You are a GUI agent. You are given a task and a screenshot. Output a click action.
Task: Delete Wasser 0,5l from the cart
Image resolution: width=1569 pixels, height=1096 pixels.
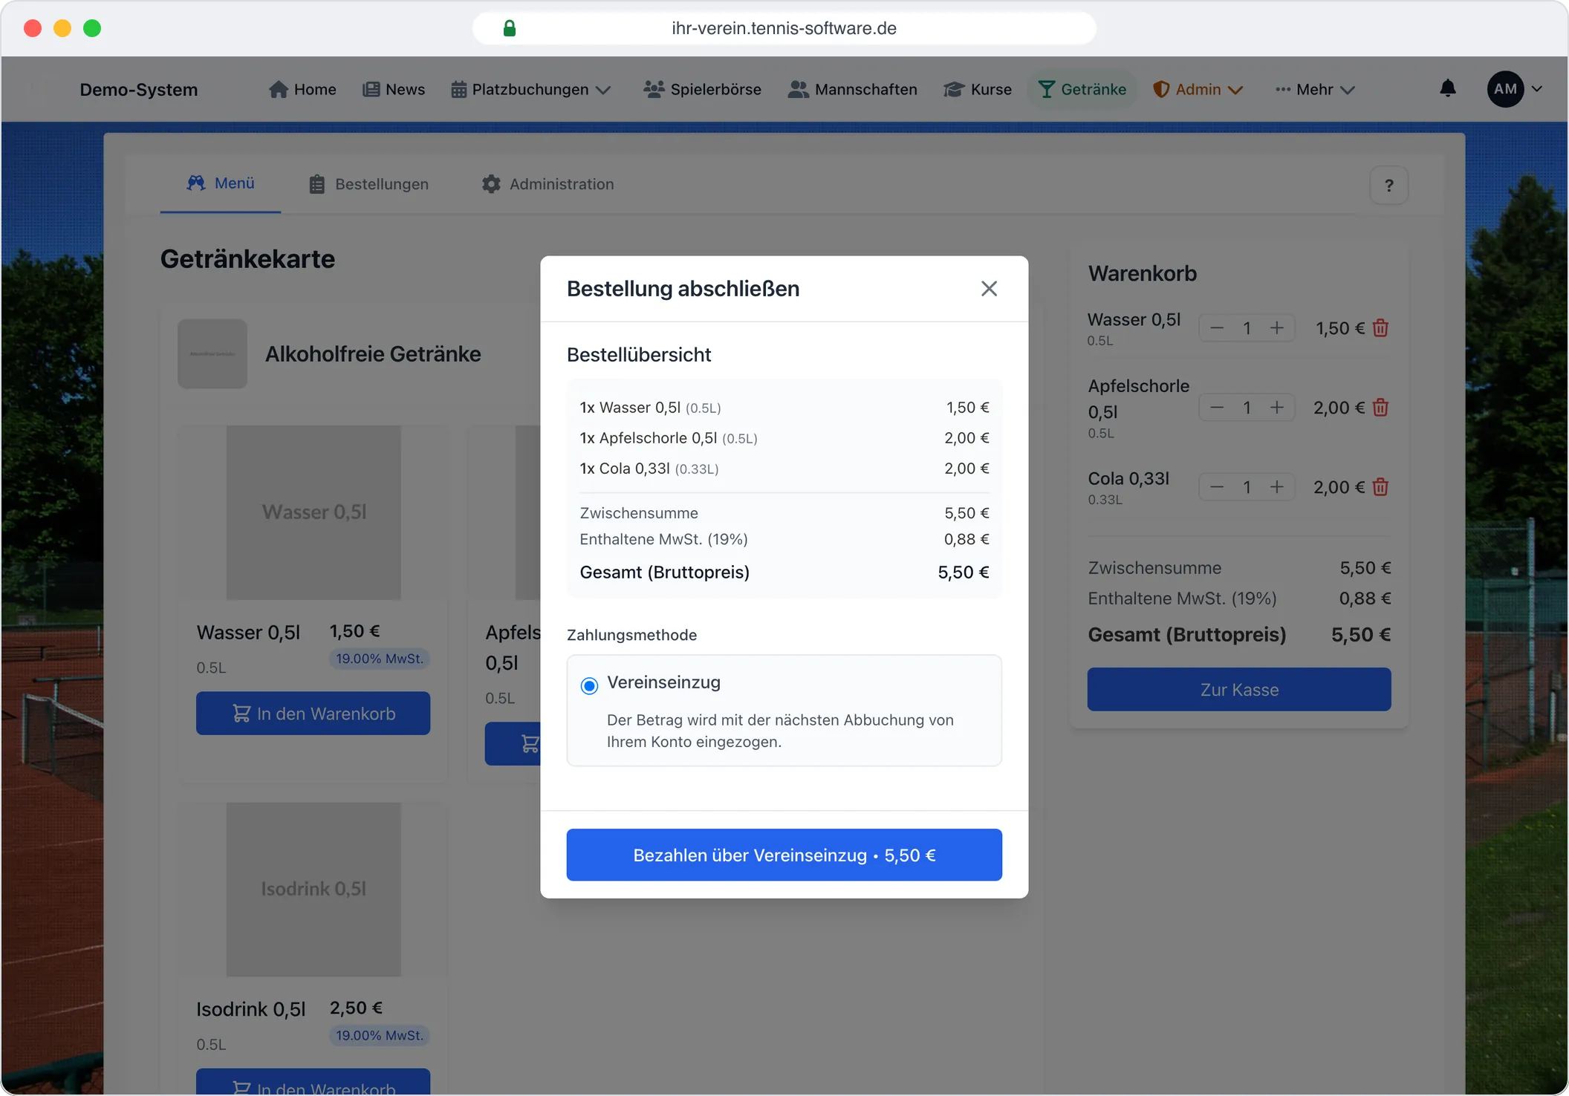pos(1380,328)
